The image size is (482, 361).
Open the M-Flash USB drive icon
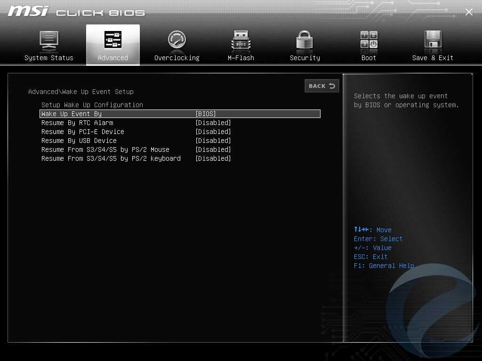[x=241, y=41]
